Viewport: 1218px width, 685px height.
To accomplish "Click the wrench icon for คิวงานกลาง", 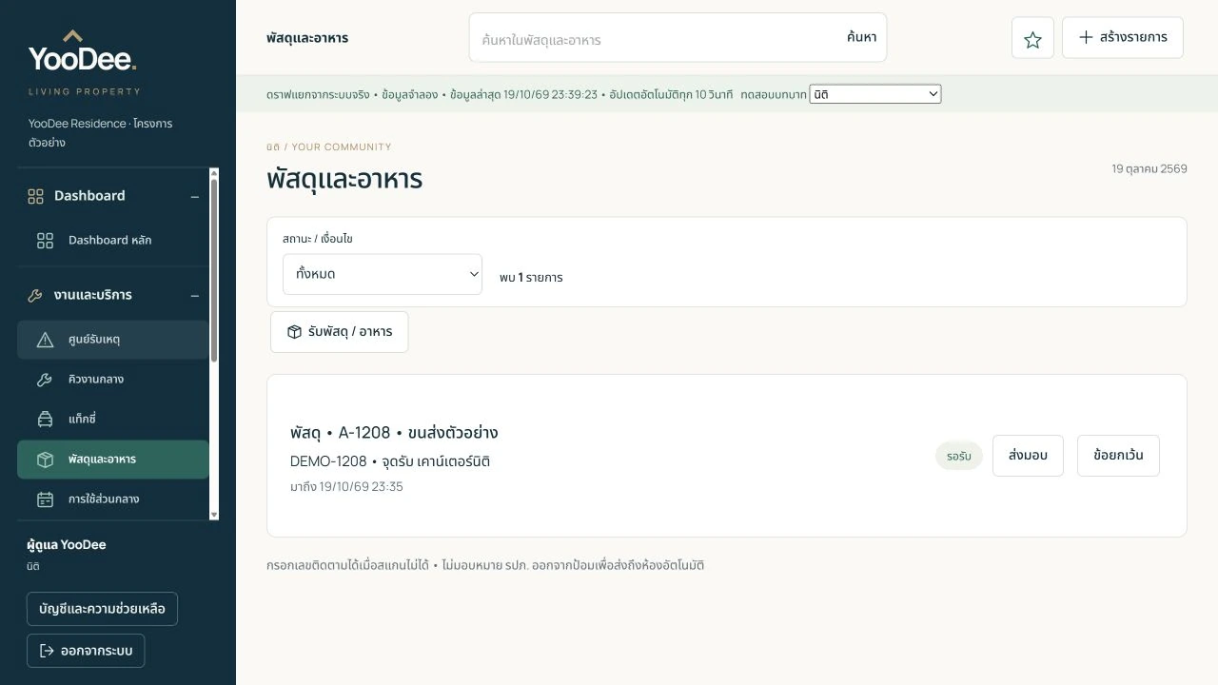I will [45, 380].
